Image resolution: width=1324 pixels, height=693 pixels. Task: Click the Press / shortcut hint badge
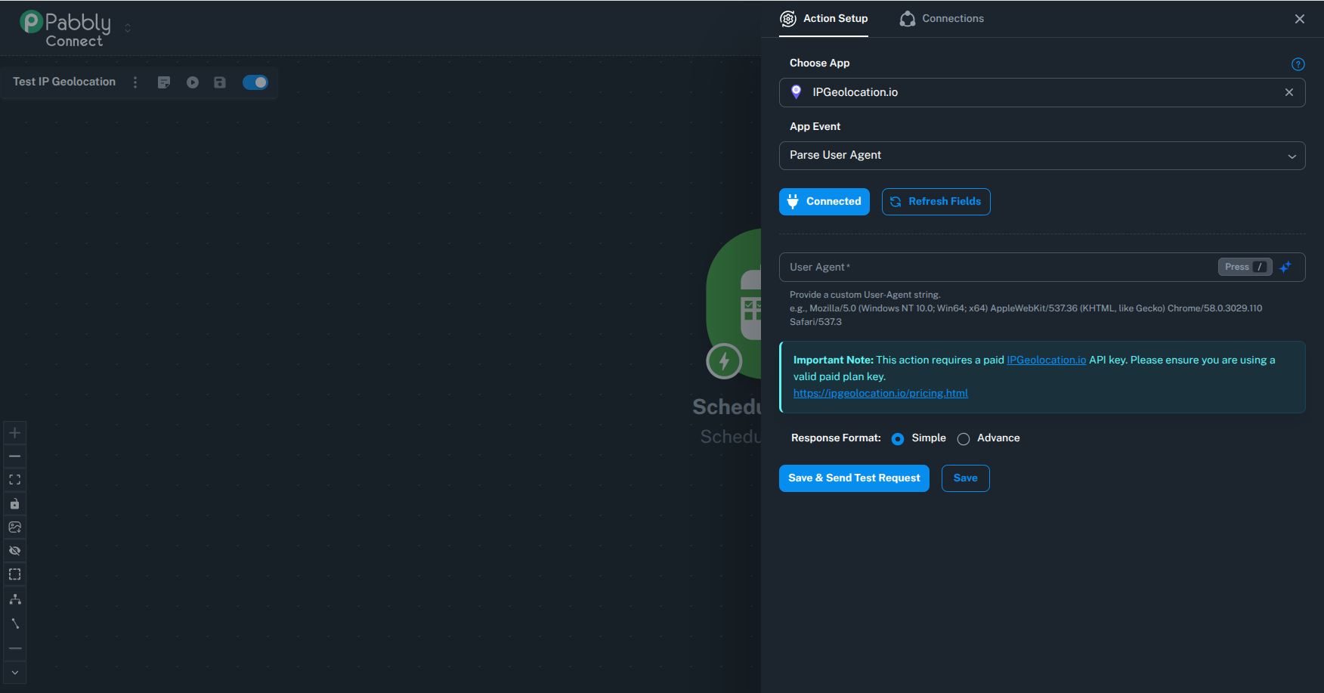coord(1245,267)
